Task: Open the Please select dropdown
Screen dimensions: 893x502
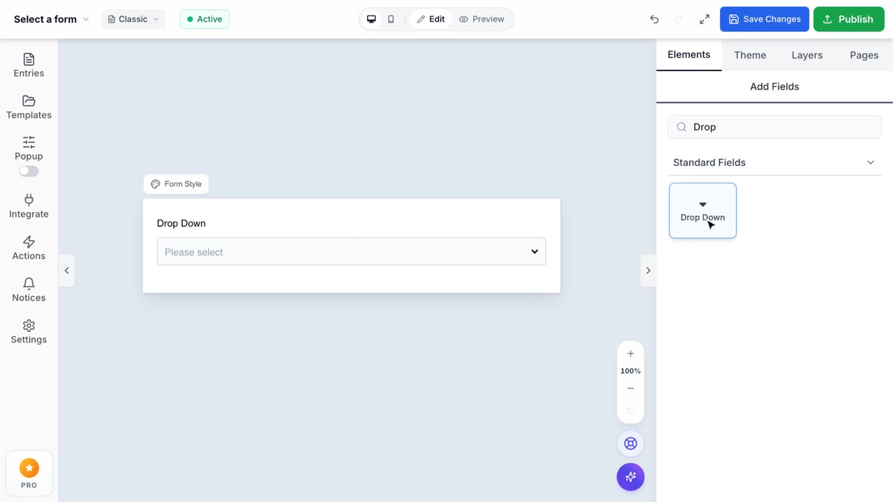Action: point(352,252)
